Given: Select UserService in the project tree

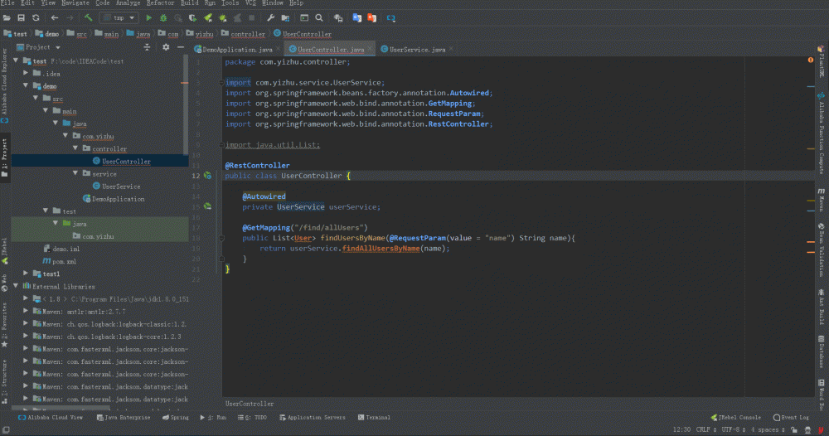Looking at the screenshot, I should (121, 187).
